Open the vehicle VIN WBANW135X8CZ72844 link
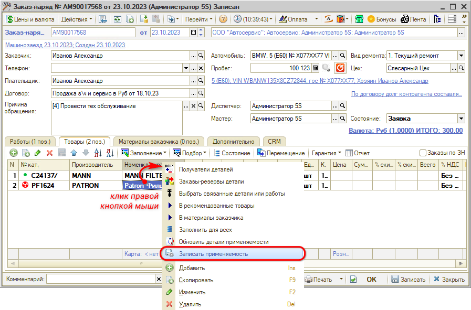471x310 pixels. coord(320,81)
